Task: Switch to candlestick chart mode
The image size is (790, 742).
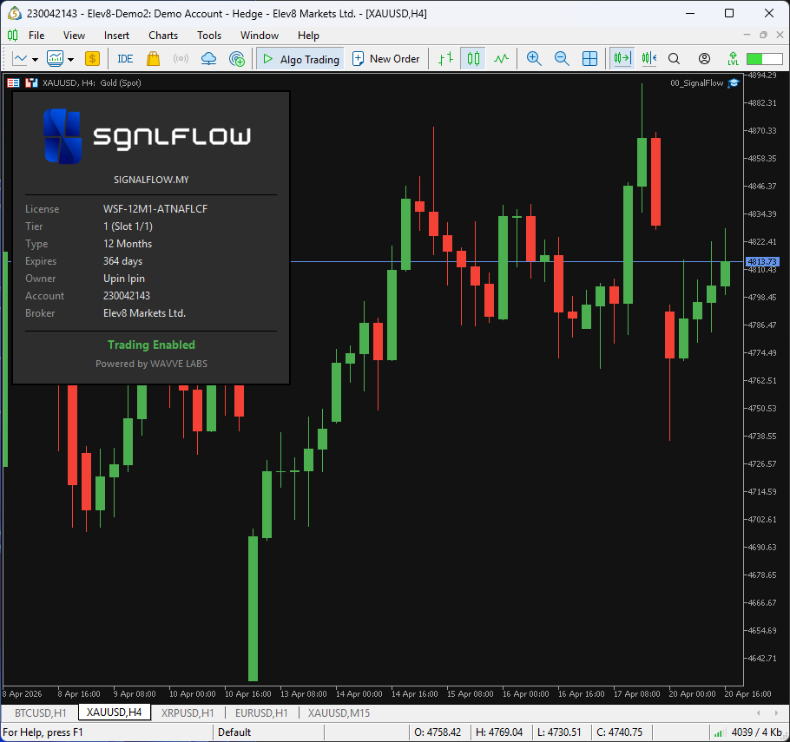Action: [x=473, y=59]
